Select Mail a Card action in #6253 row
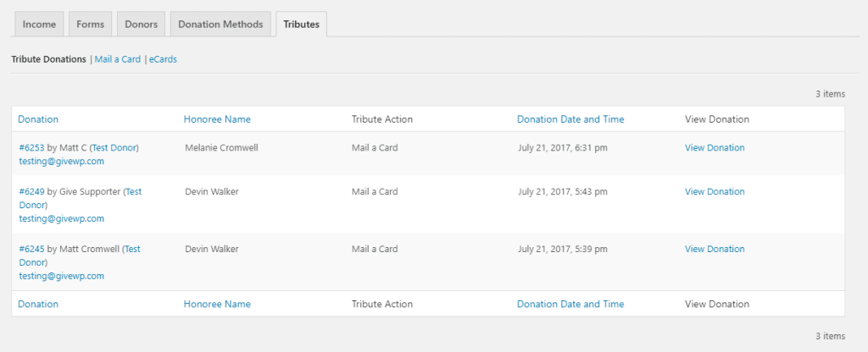The width and height of the screenshot is (868, 352). 375,147
